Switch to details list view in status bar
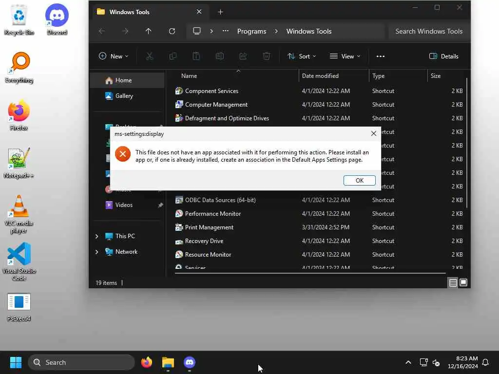This screenshot has height=374, width=499. pos(453,282)
